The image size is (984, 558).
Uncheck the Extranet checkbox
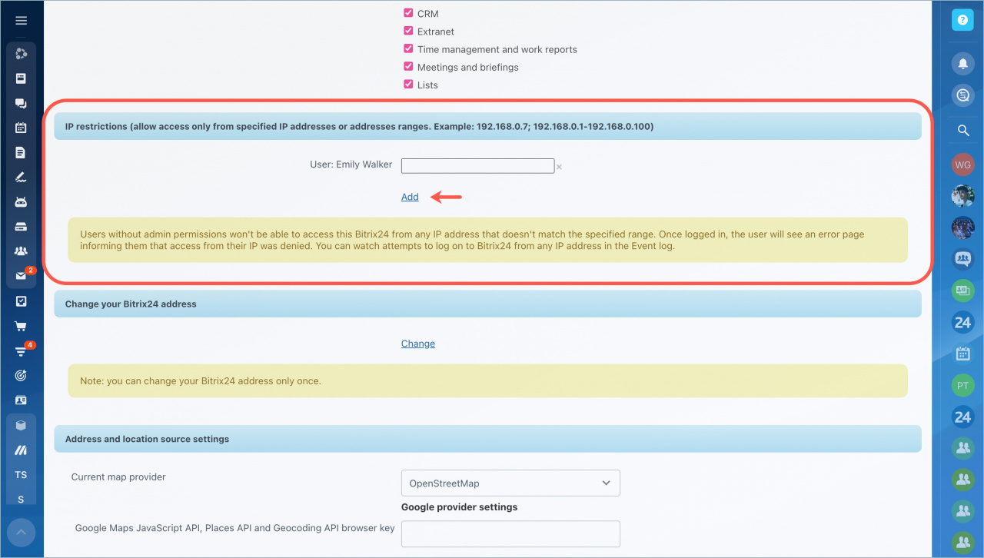pyautogui.click(x=408, y=31)
